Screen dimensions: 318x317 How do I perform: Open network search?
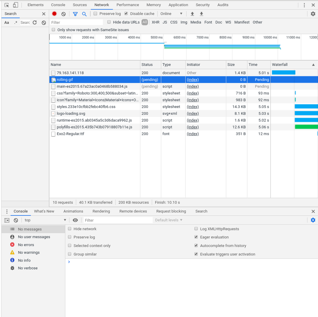click(x=84, y=14)
